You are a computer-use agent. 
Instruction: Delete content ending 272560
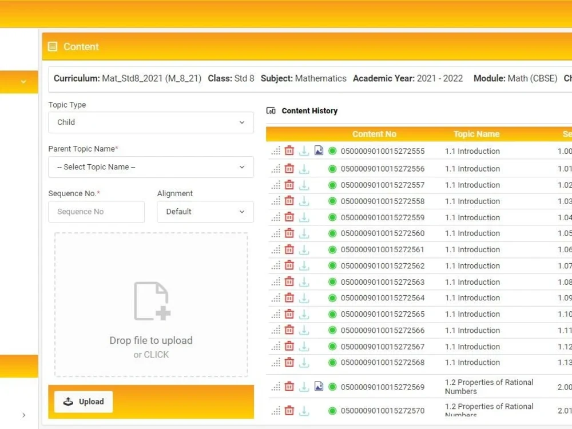(289, 233)
